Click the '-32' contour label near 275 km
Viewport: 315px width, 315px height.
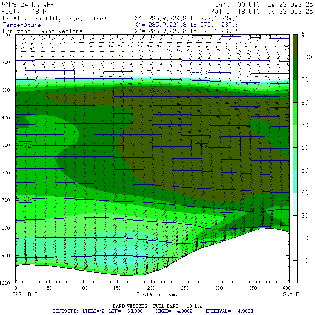[x=201, y=147]
